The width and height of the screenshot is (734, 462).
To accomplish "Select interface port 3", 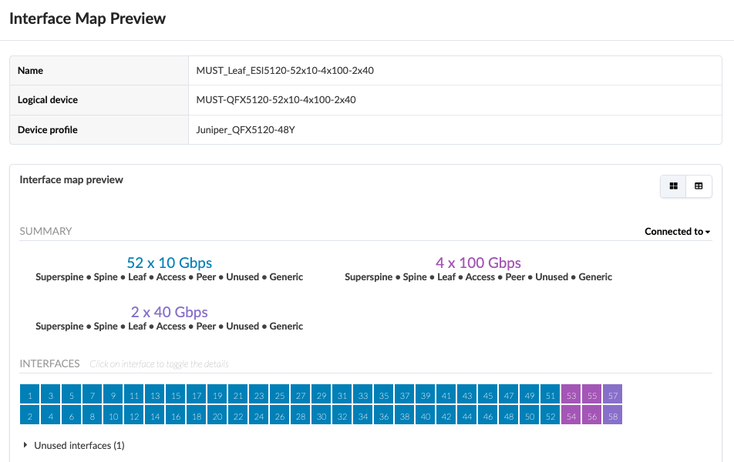I will (51, 394).
